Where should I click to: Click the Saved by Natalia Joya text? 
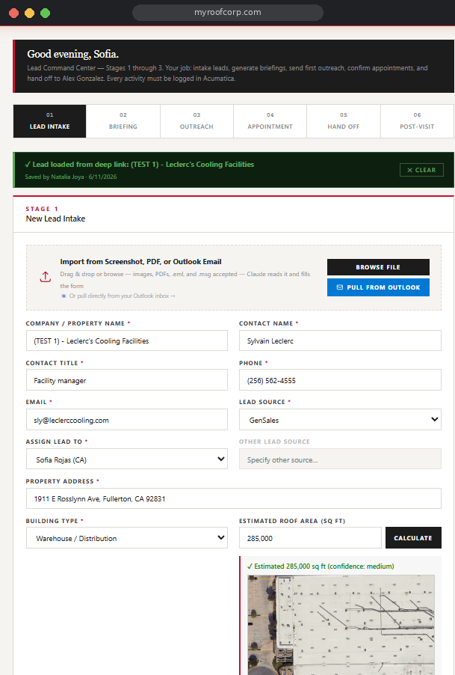coord(71,177)
